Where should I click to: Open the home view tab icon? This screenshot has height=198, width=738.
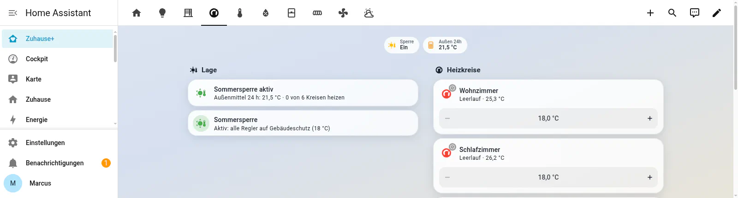tap(137, 13)
